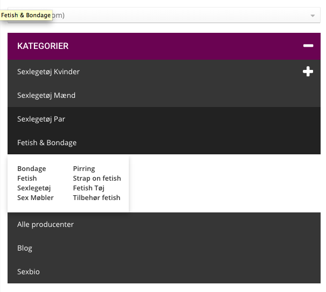
Task: Select Tilbehør fetish link
Action: pyautogui.click(x=96, y=198)
